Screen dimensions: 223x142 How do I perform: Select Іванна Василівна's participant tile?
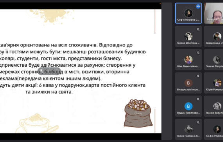pyautogui.click(x=214, y=106)
